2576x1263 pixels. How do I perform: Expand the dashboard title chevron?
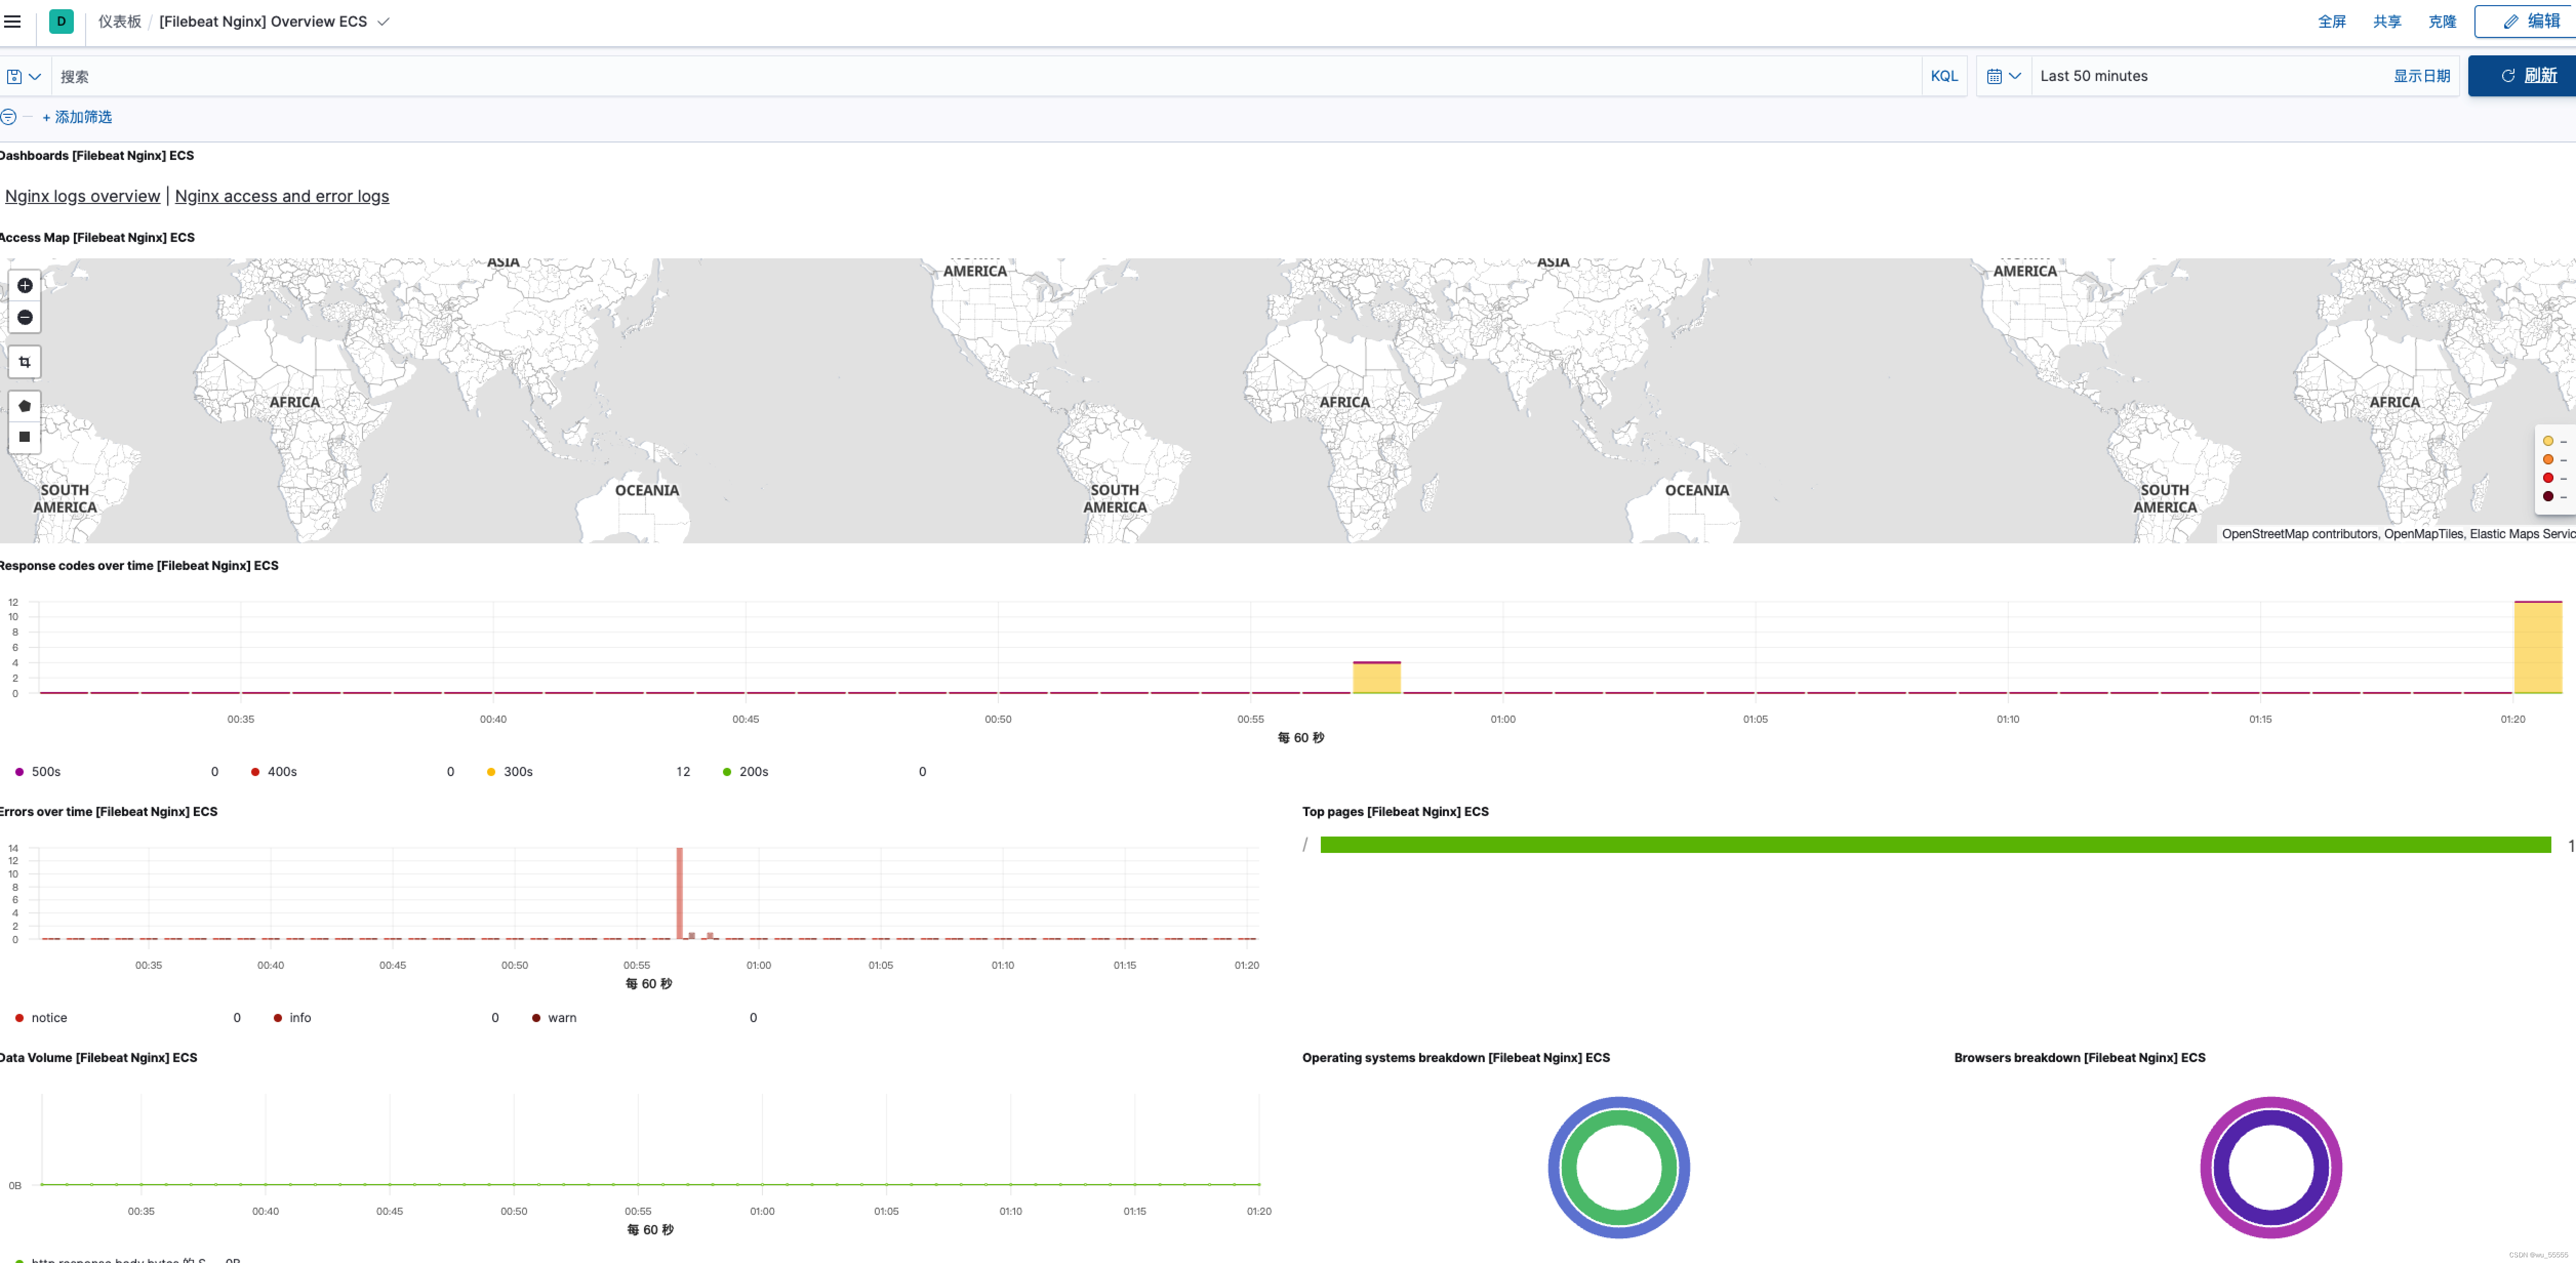383,21
